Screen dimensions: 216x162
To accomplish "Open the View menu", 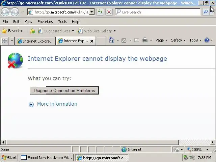I will [x=28, y=22].
